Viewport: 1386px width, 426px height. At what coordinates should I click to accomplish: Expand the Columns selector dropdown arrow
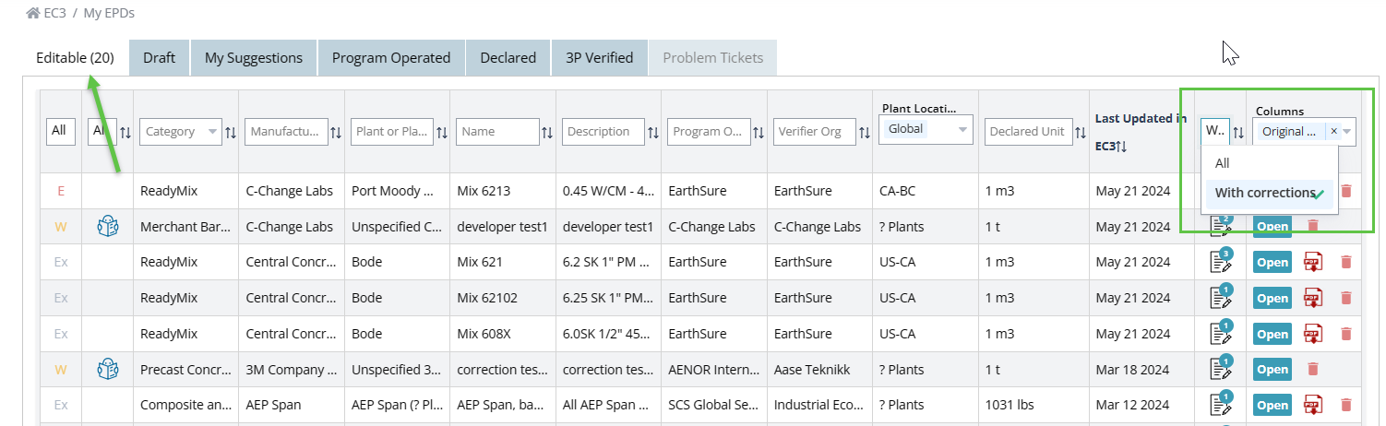pyautogui.click(x=1347, y=131)
